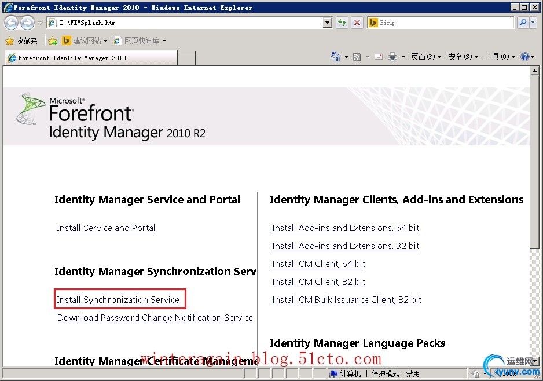This screenshot has width=543, height=381.
Task: Click Download Password Change Notification Service link
Action: click(x=155, y=318)
